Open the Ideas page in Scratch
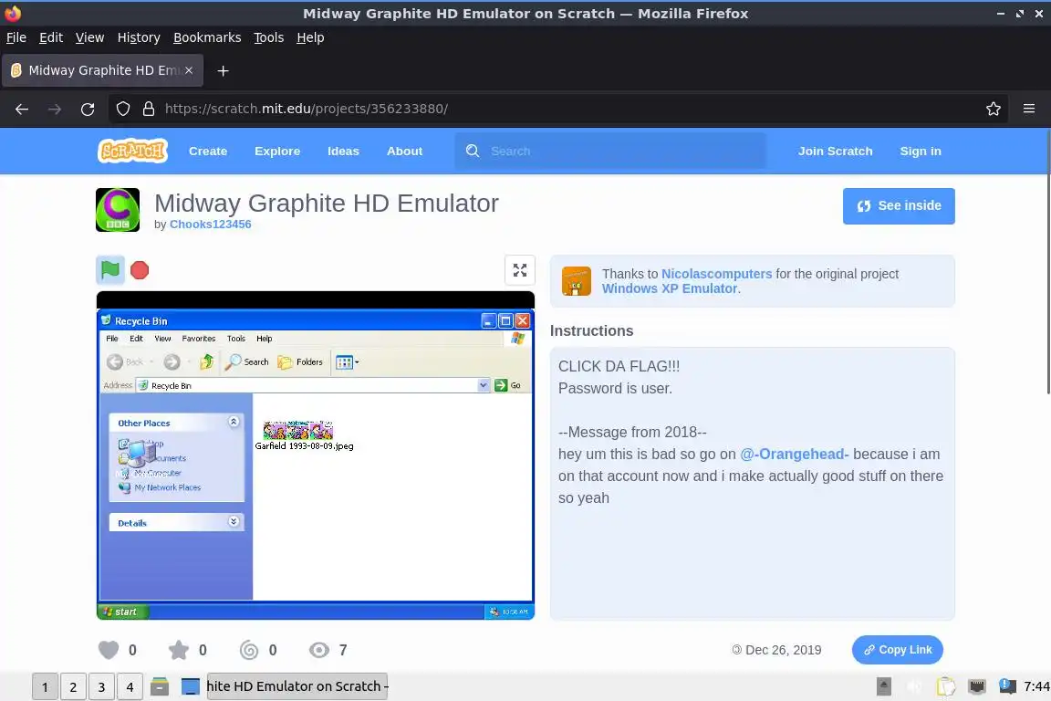The height and width of the screenshot is (701, 1051). (x=343, y=151)
